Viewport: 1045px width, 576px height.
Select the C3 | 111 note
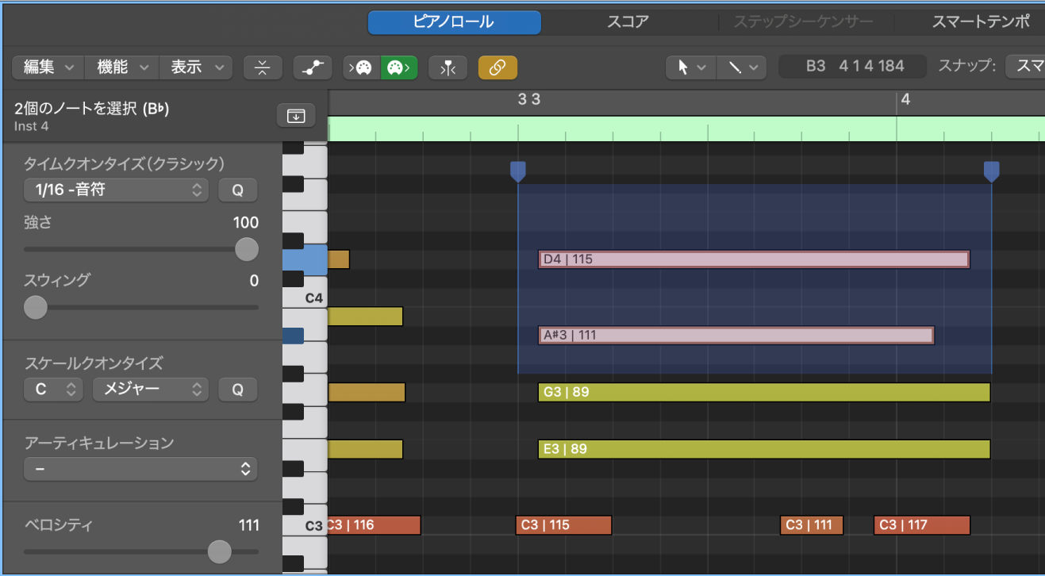click(x=812, y=525)
